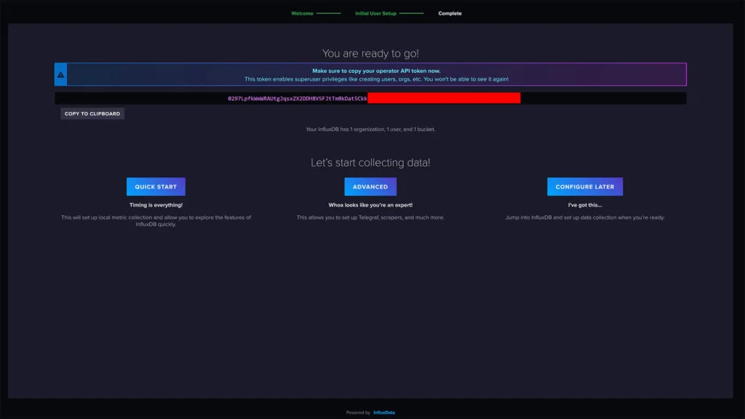
Task: Select the Initial User Setup step
Action: pos(375,13)
